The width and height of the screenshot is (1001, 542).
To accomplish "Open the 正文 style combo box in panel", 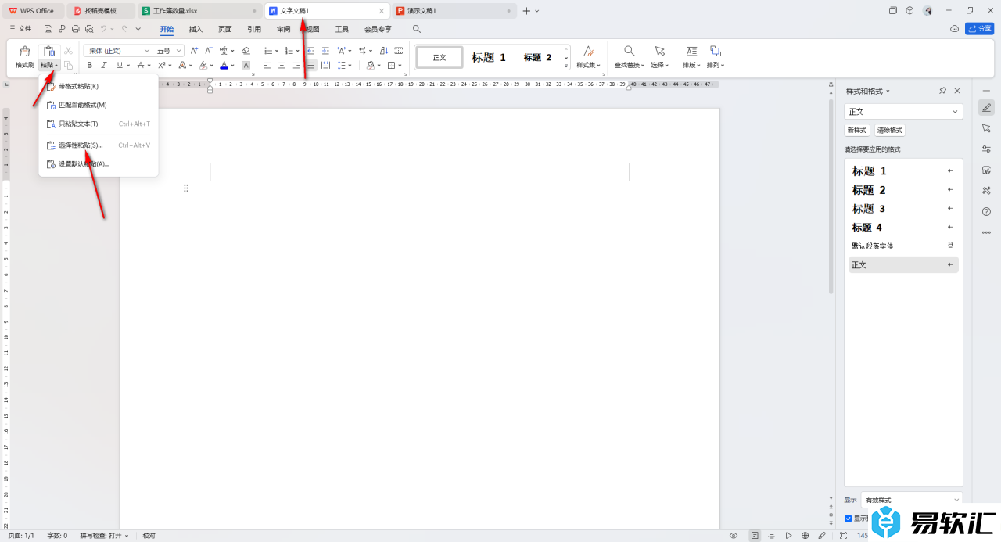I will (903, 112).
